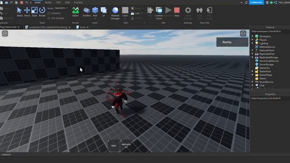Click the Reality button in the viewport

[232, 42]
